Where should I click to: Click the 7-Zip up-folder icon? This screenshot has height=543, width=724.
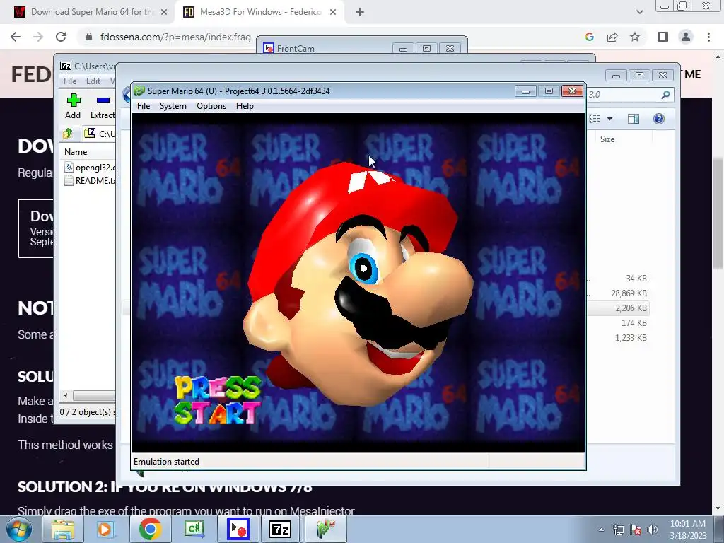pyautogui.click(x=68, y=134)
